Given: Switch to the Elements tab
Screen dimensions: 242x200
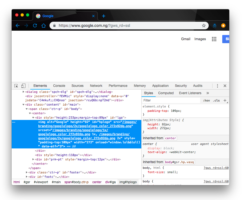Looking at the screenshot, I should [x=40, y=86].
